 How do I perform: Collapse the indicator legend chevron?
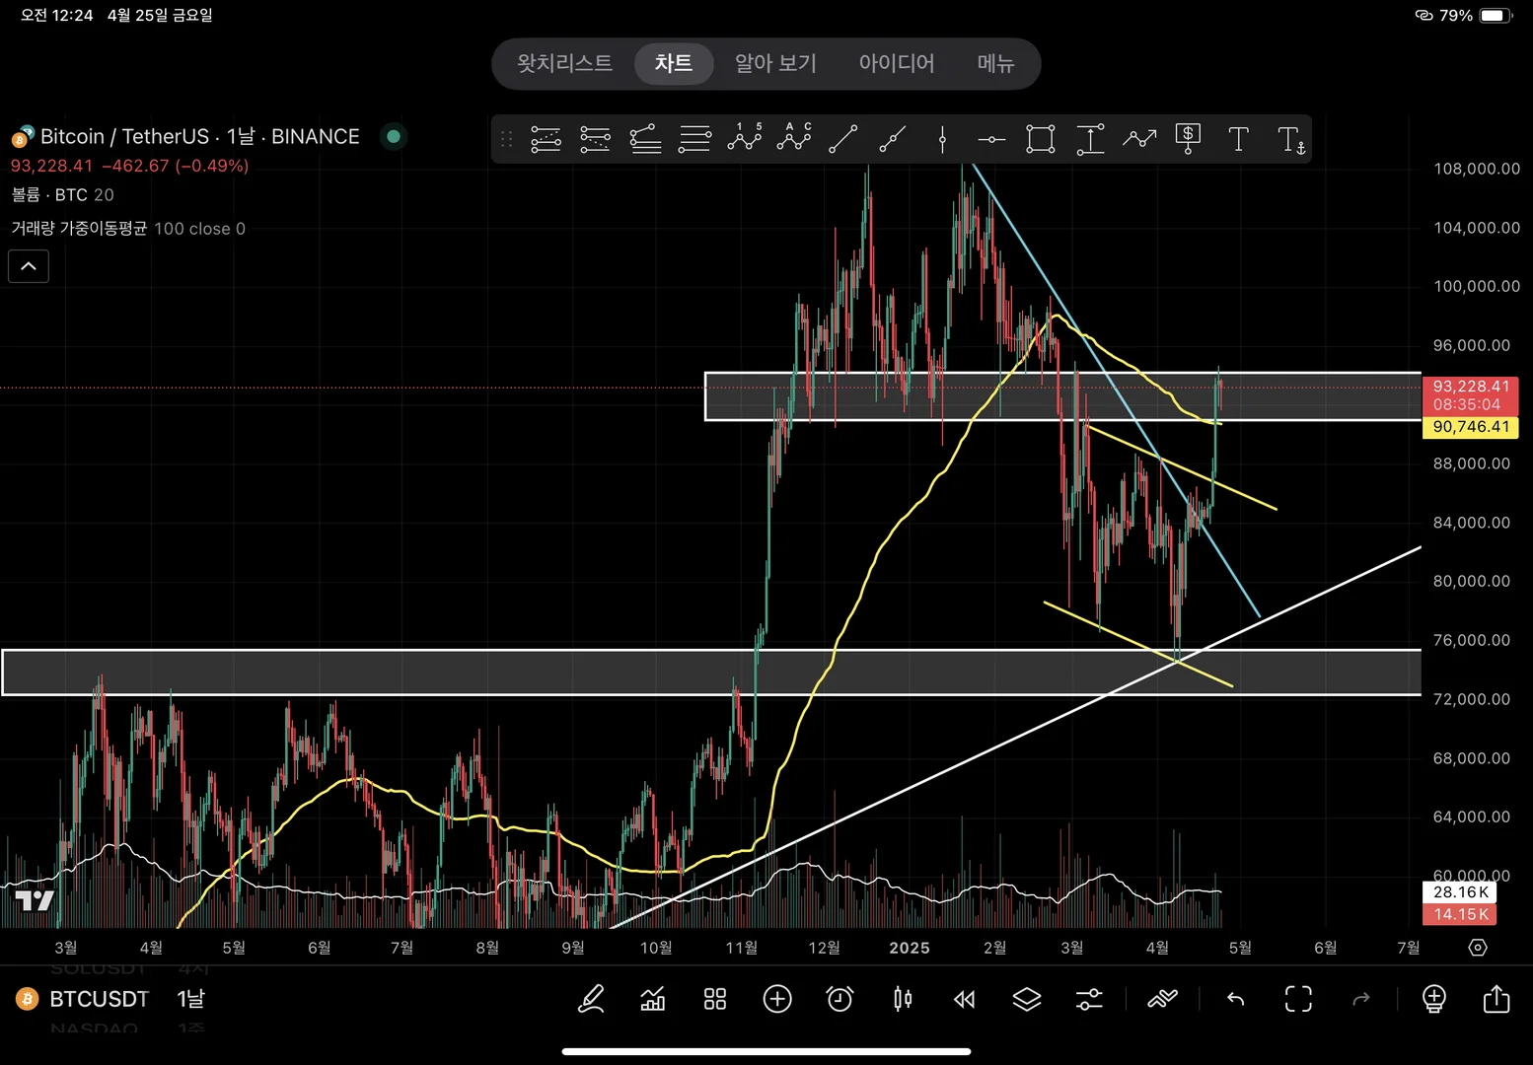pyautogui.click(x=29, y=266)
